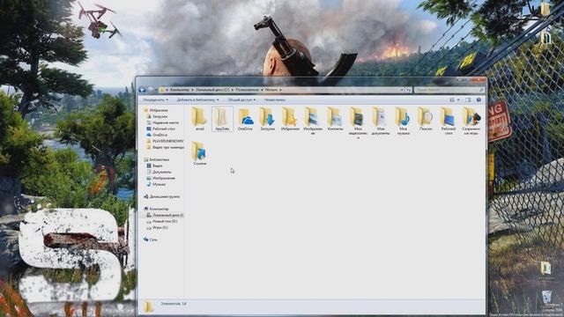Expand the view options dropdown arrow
This screenshot has width=564, height=317.
click(458, 100)
